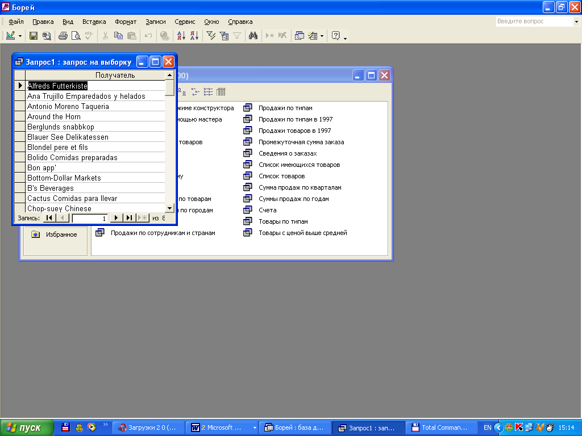Image resolution: width=582 pixels, height=436 pixels.
Task: Cut selection with the scissors icon
Action: (x=105, y=36)
